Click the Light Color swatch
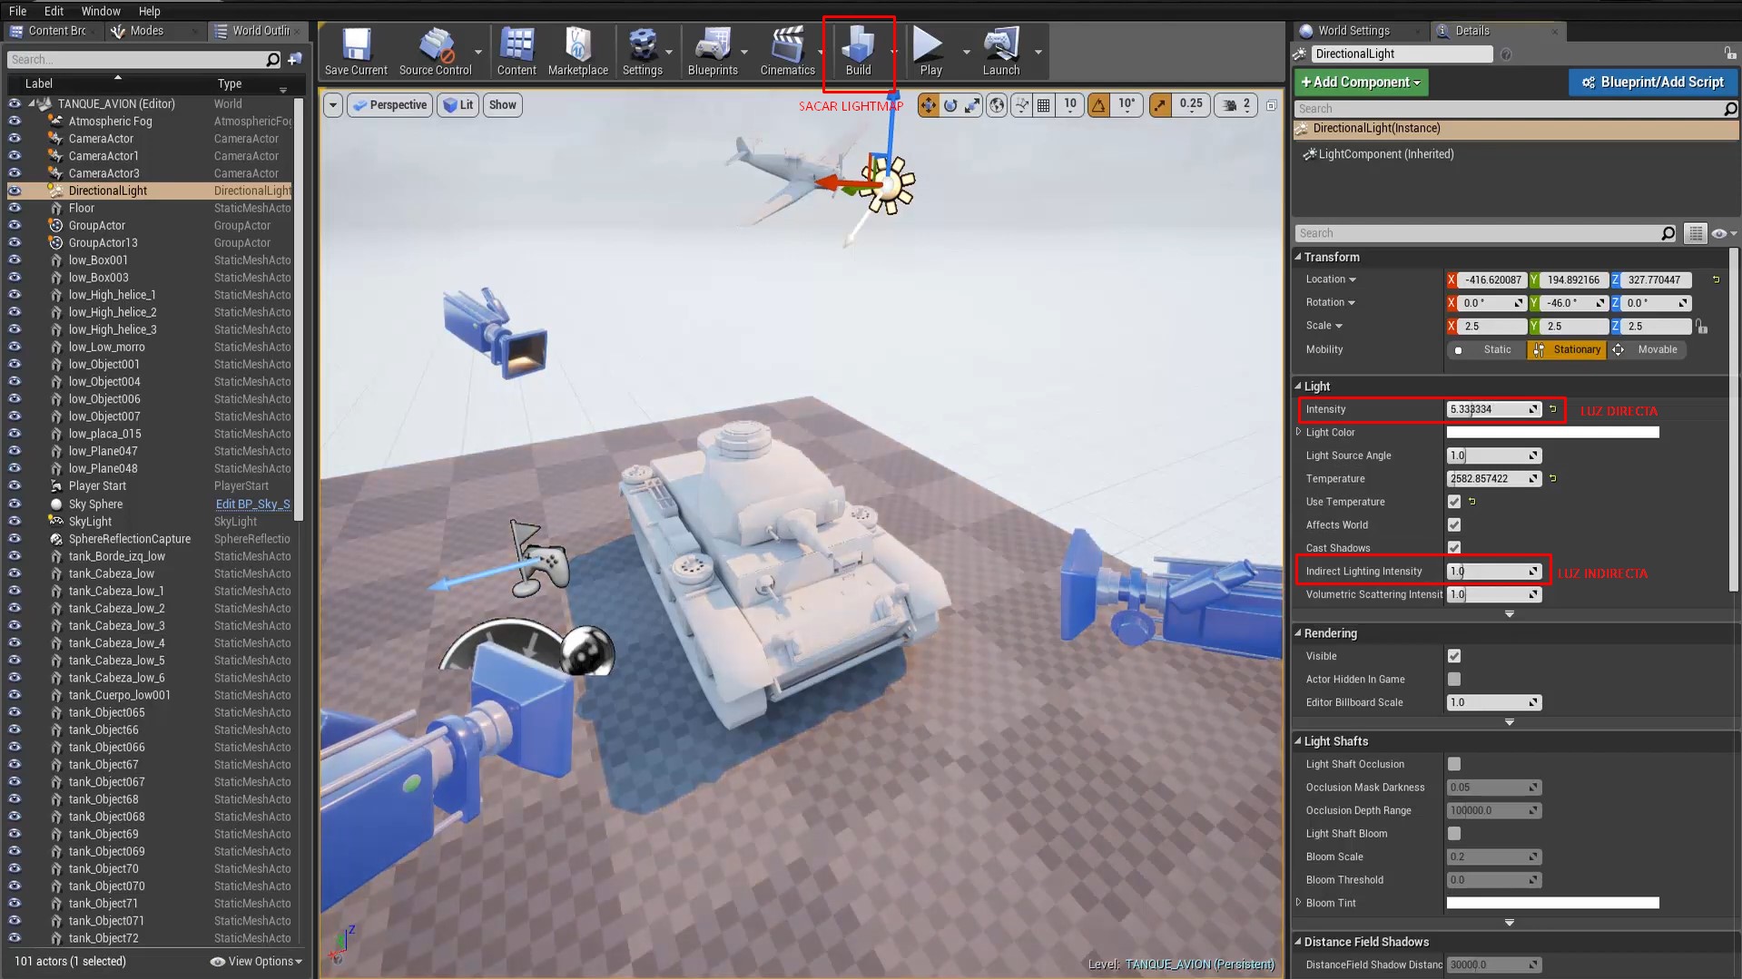Viewport: 1742px width, 979px height. click(1552, 433)
